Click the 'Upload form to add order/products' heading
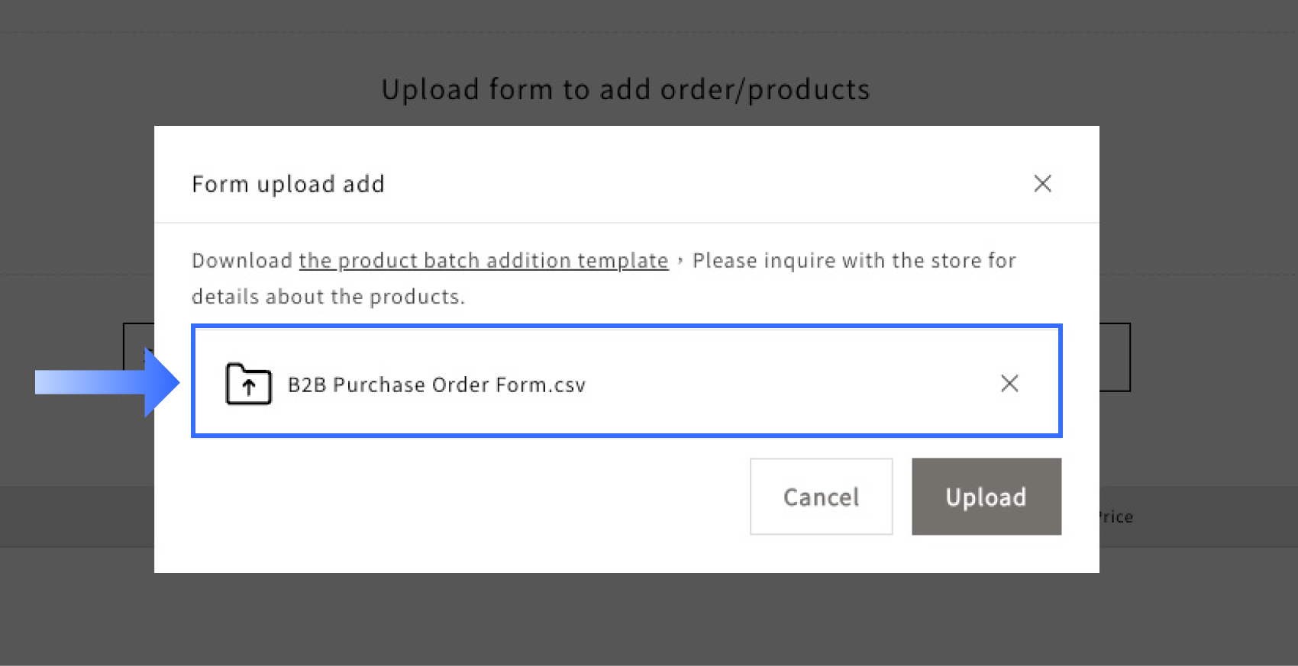Image resolution: width=1298 pixels, height=666 pixels. (x=625, y=90)
